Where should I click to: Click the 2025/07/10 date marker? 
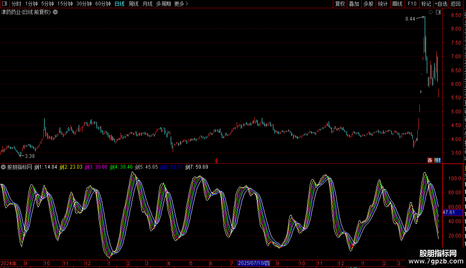[x=254, y=263]
